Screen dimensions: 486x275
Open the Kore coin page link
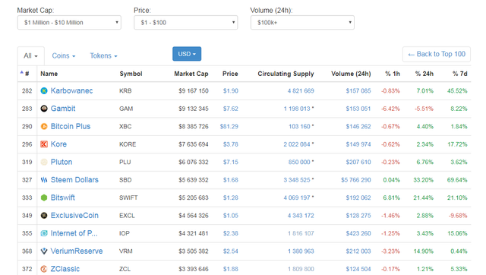pos(58,144)
